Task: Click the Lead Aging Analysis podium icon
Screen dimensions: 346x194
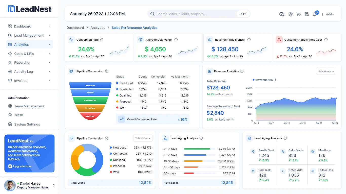Action: [x=165, y=138]
